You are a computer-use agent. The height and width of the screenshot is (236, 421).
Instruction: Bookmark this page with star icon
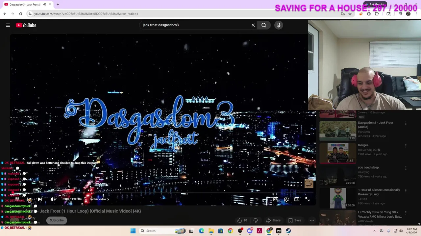350,14
